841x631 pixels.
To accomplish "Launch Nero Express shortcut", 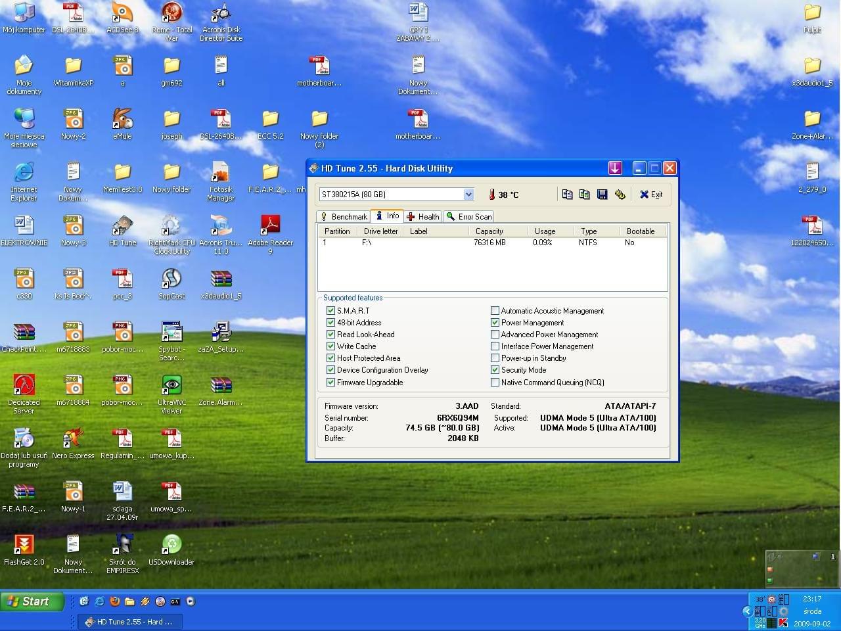I will (73, 444).
